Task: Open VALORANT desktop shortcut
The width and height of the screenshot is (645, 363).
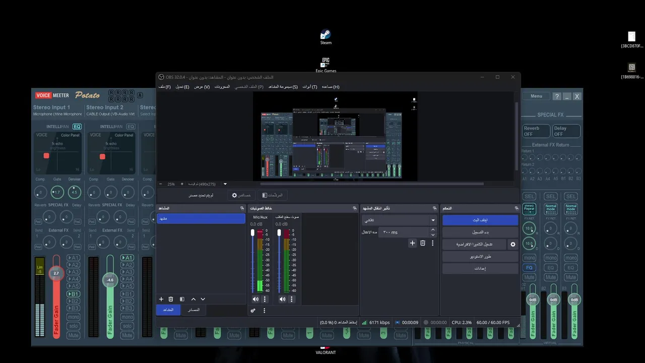Action: (x=326, y=351)
